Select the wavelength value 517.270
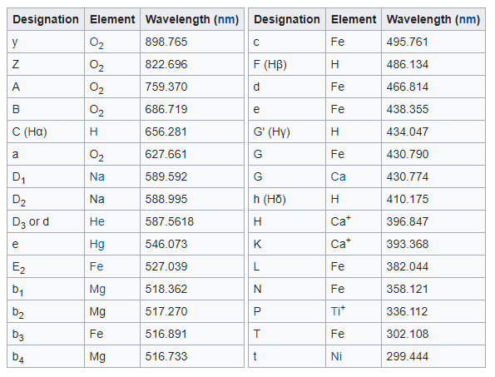 [x=166, y=311]
